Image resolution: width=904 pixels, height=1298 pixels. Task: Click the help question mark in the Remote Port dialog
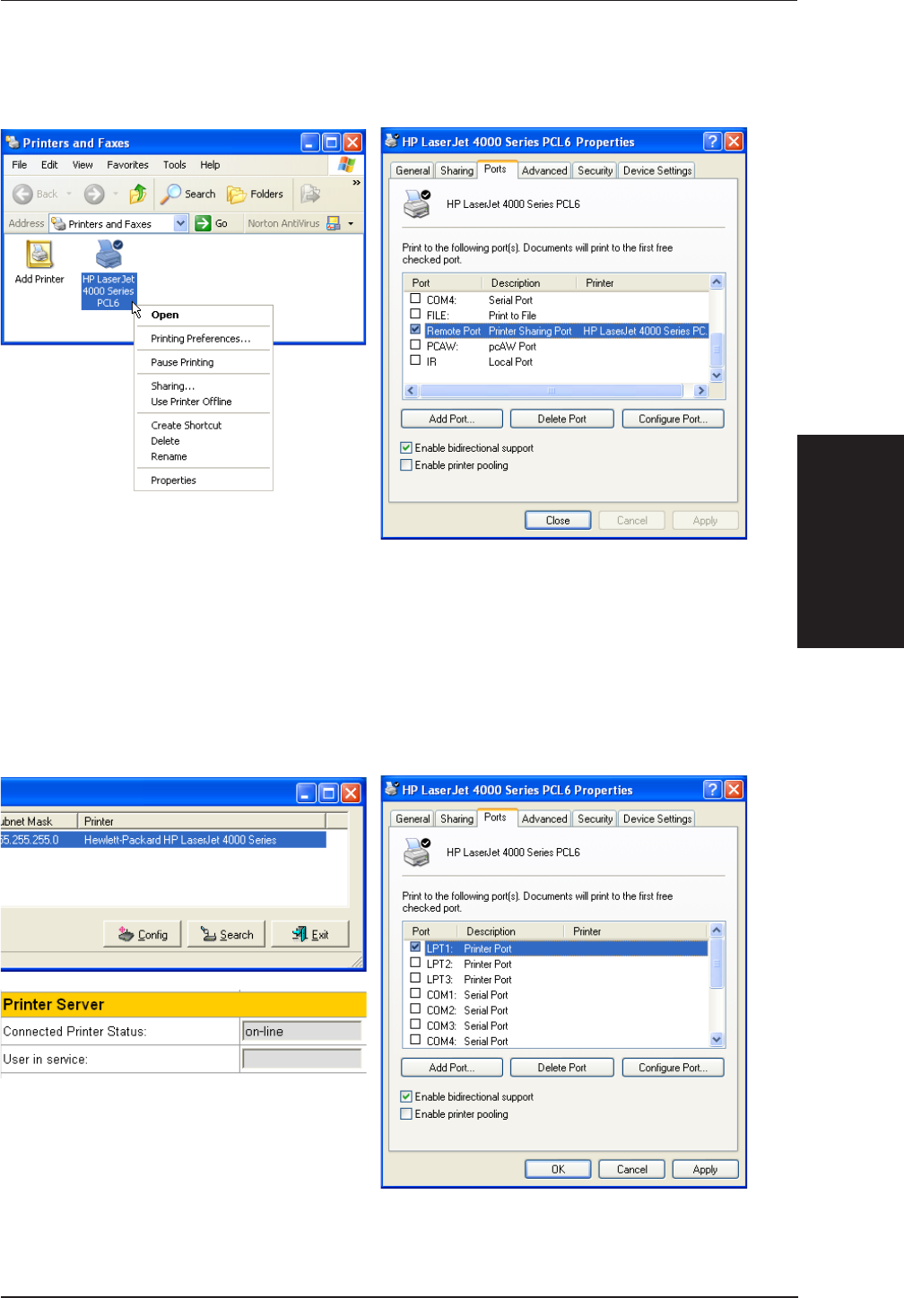click(712, 142)
